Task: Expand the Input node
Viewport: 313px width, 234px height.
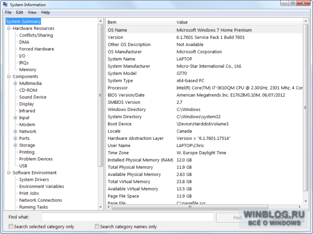Action: coord(15,118)
